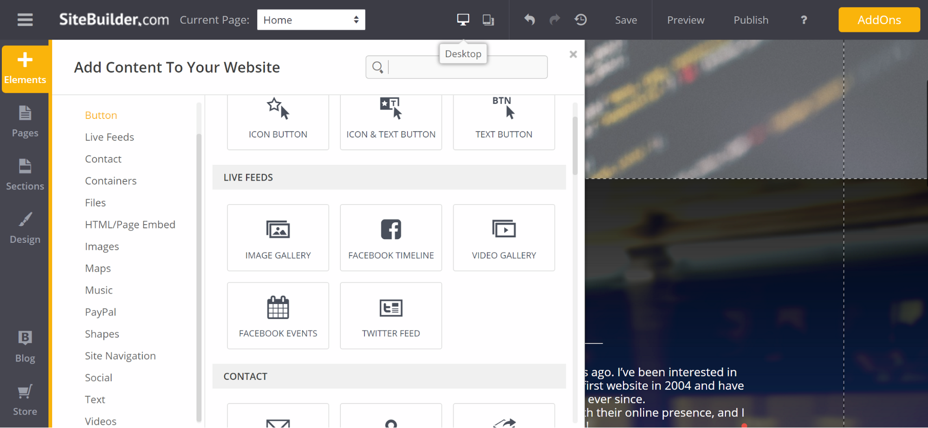The image size is (928, 428).
Task: Select the Site Navigation category
Action: pyautogui.click(x=120, y=356)
